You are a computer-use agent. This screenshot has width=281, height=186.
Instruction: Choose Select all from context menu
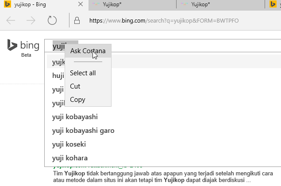click(x=88, y=73)
